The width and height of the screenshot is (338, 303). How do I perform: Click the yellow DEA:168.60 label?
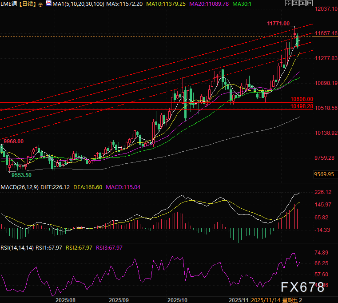(89, 187)
